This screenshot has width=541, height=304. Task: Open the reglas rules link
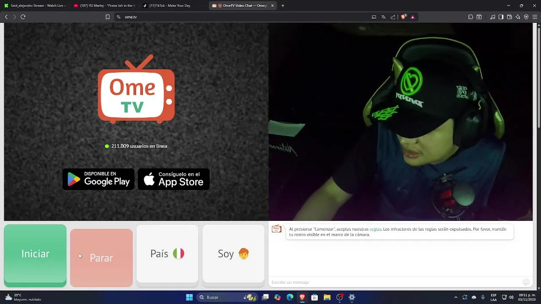[x=375, y=229]
